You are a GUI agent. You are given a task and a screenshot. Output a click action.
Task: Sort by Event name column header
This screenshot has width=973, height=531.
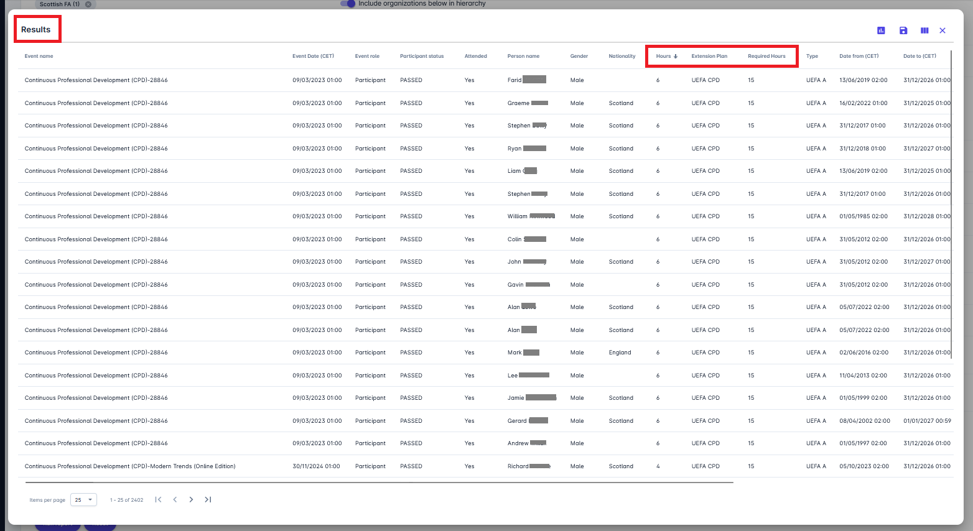pos(39,56)
